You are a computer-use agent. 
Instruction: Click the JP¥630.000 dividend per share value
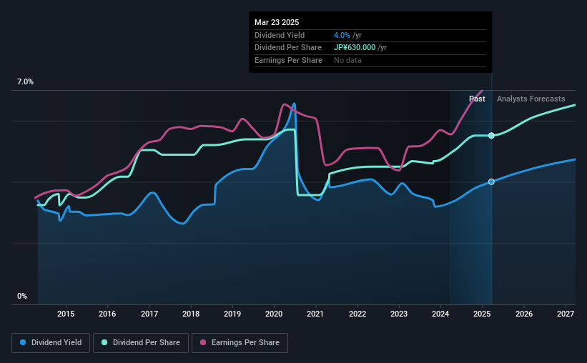355,48
